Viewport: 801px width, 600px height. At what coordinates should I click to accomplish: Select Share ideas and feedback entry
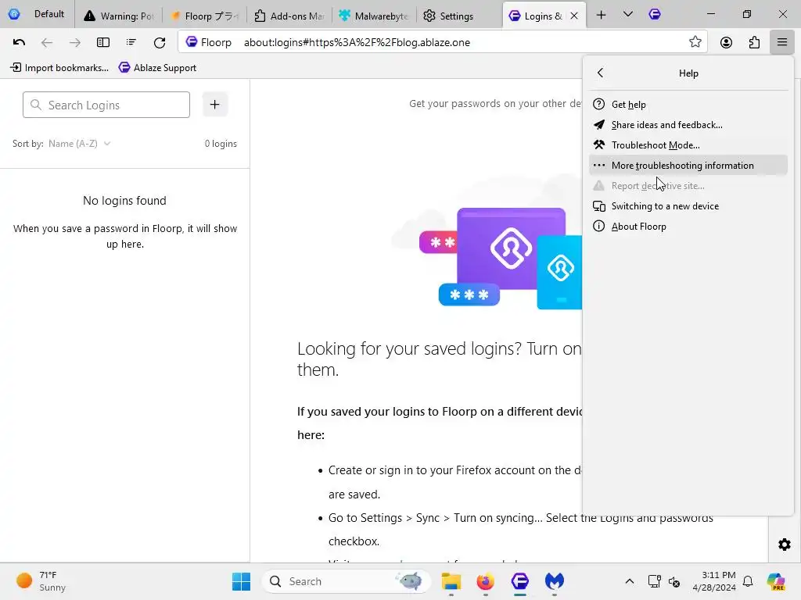click(x=688, y=124)
